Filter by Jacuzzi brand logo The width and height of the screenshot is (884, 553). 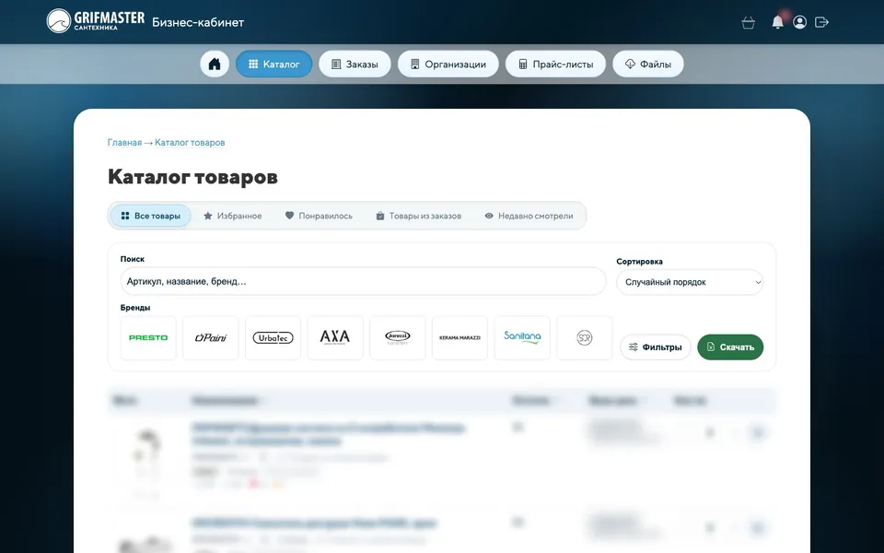(x=398, y=337)
